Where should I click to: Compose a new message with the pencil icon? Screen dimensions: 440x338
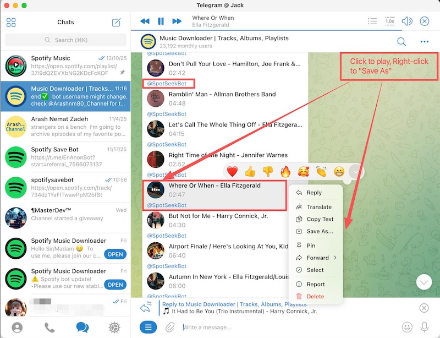[x=117, y=22]
